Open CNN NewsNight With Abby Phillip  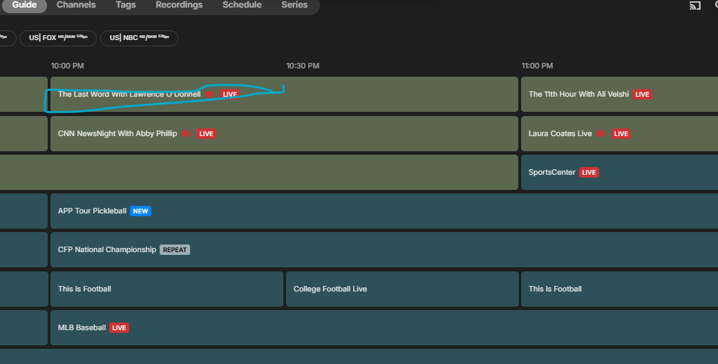coord(284,134)
